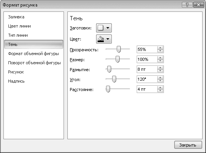This screenshot has width=206, height=153.
Task: Click into the Размытие value field showing 8 пт
Action: coord(147,69)
